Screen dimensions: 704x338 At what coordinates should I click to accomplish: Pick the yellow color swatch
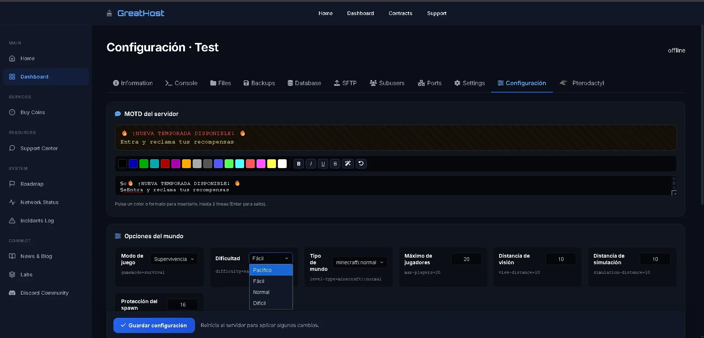[x=272, y=164]
